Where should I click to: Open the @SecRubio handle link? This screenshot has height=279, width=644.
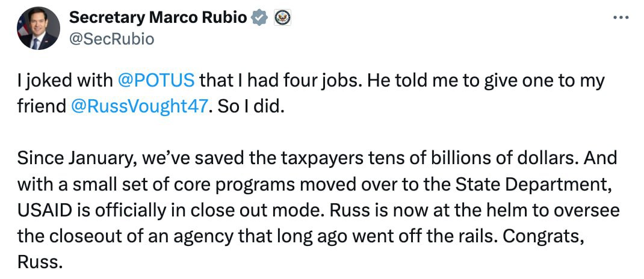coord(112,39)
